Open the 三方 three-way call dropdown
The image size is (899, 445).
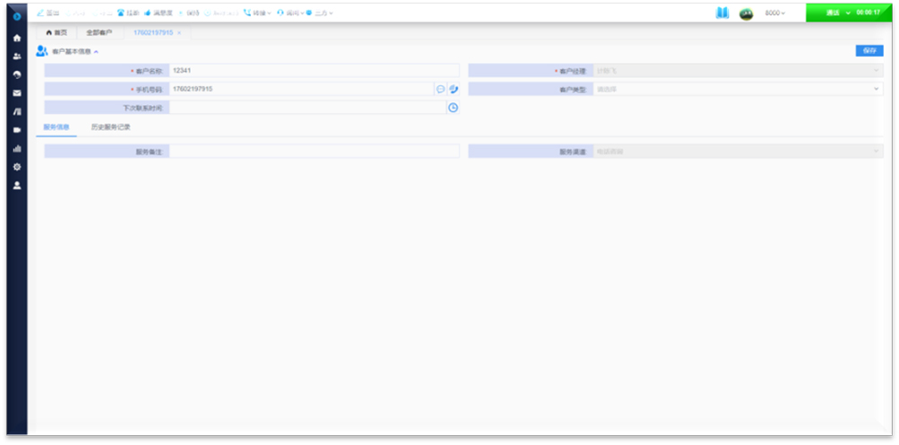point(320,13)
